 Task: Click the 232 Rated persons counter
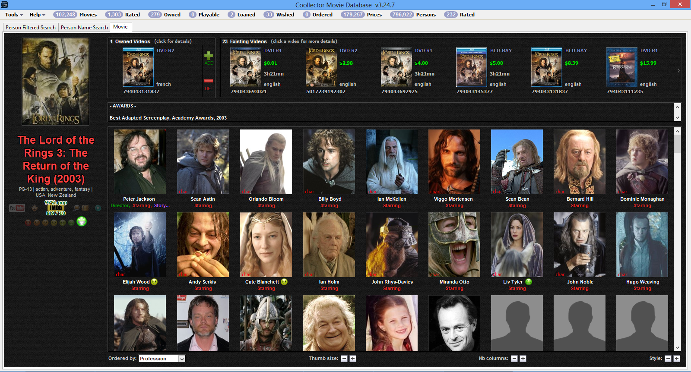460,15
